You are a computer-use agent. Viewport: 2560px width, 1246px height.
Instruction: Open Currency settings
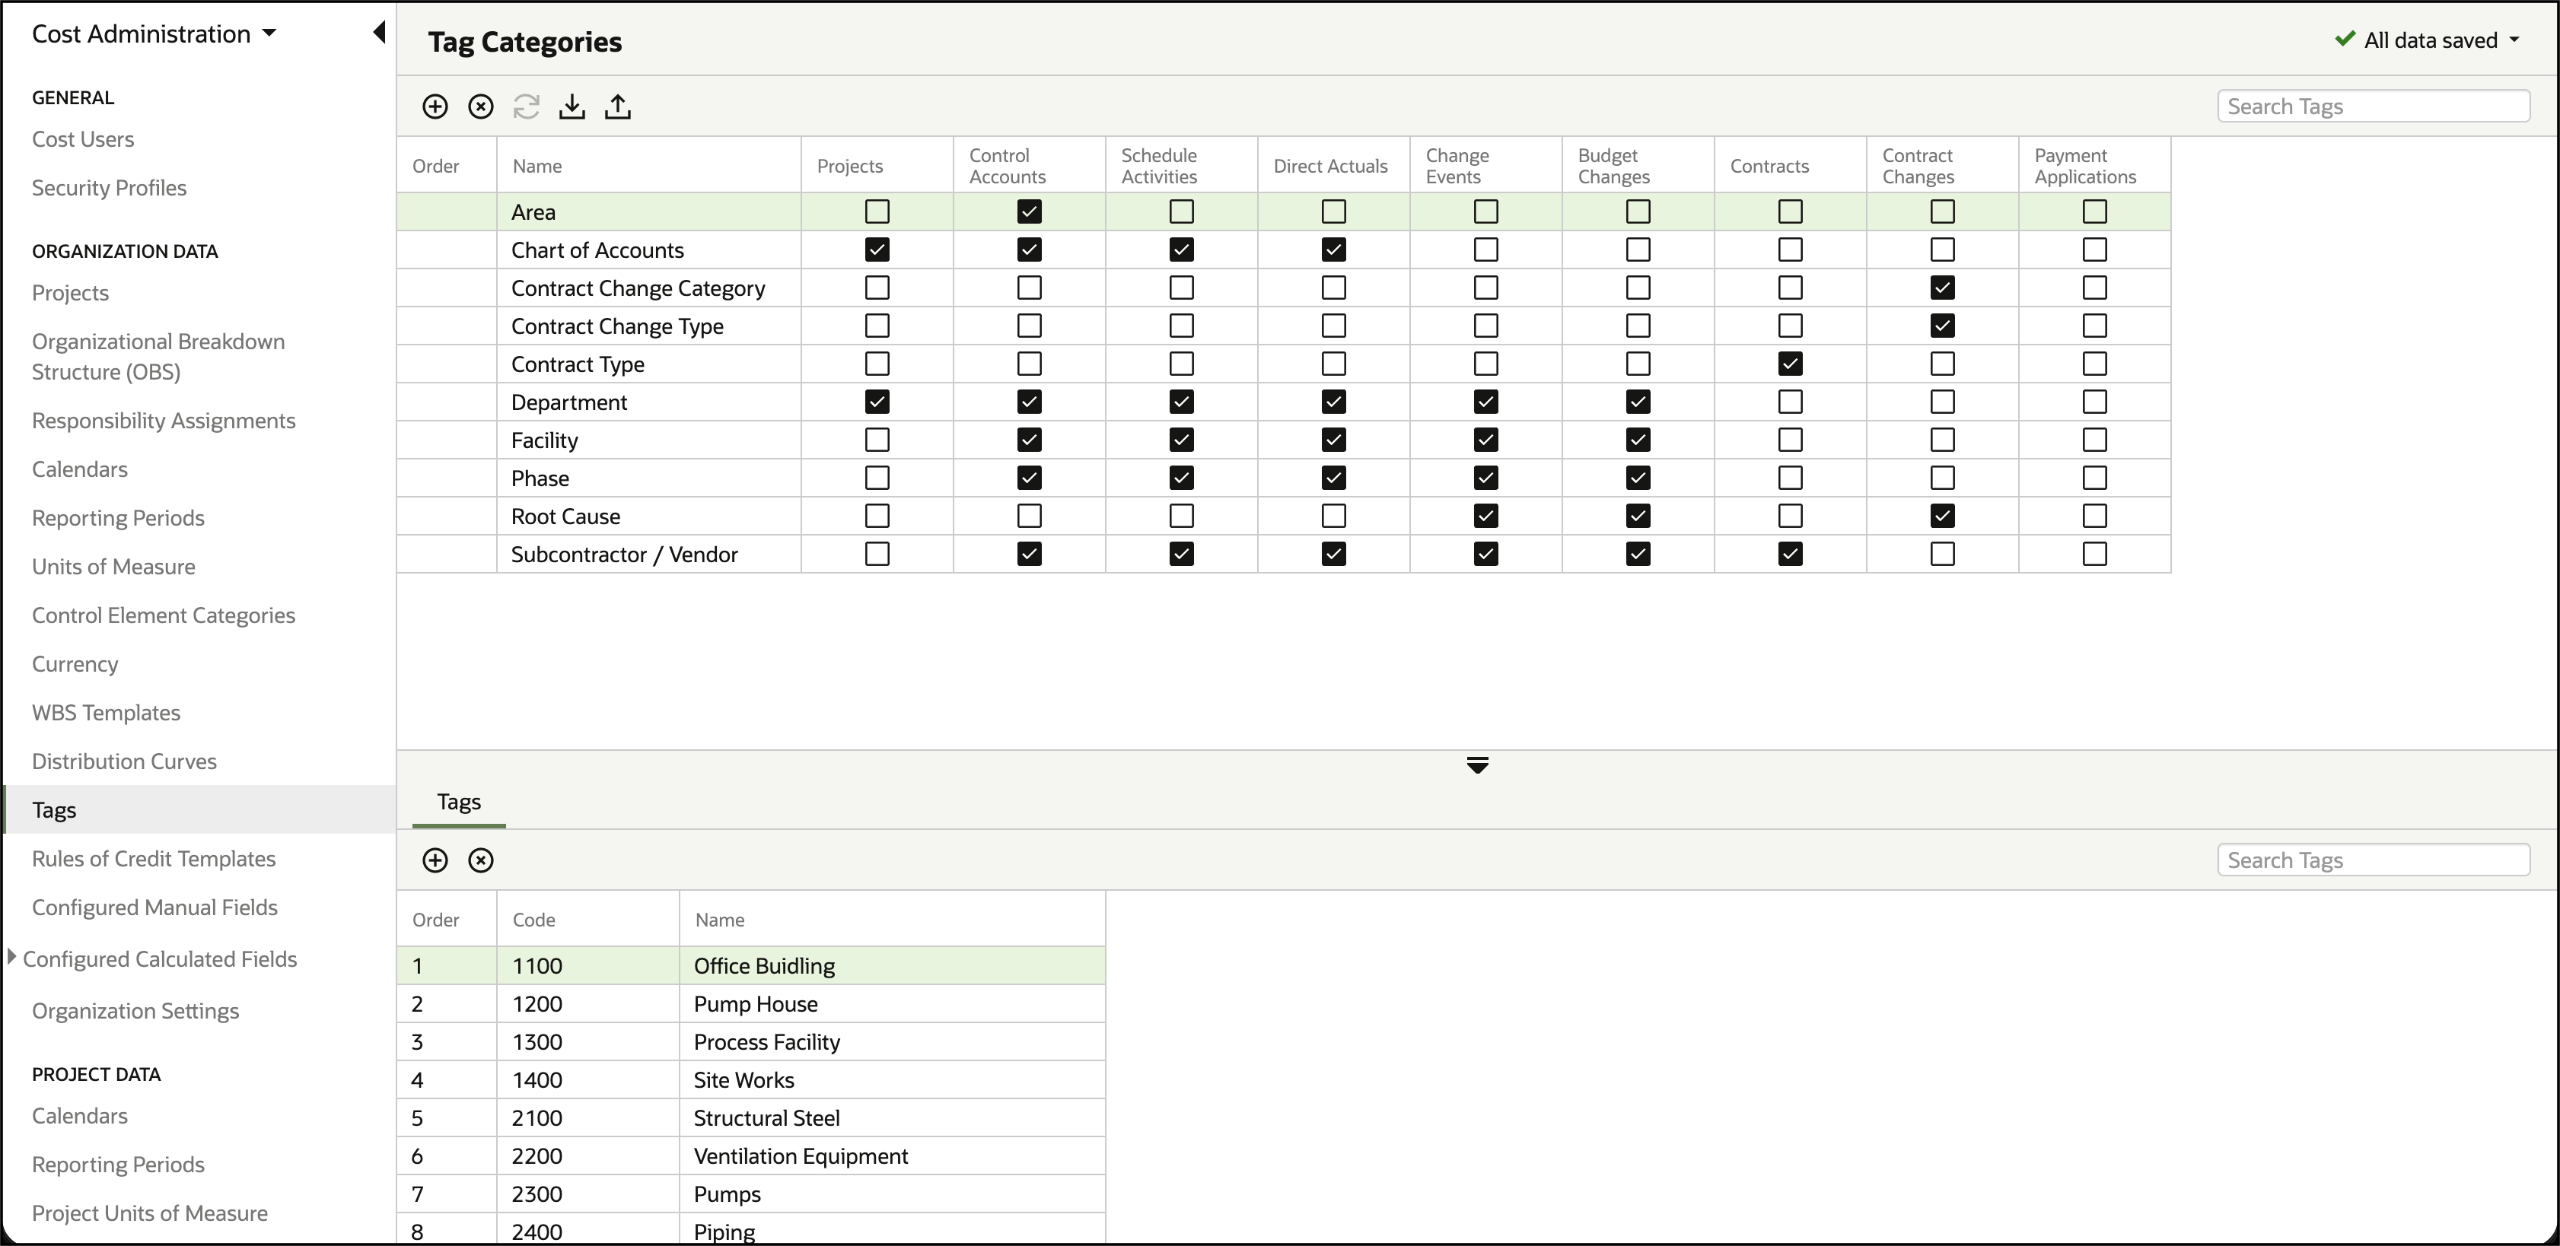tap(75, 664)
